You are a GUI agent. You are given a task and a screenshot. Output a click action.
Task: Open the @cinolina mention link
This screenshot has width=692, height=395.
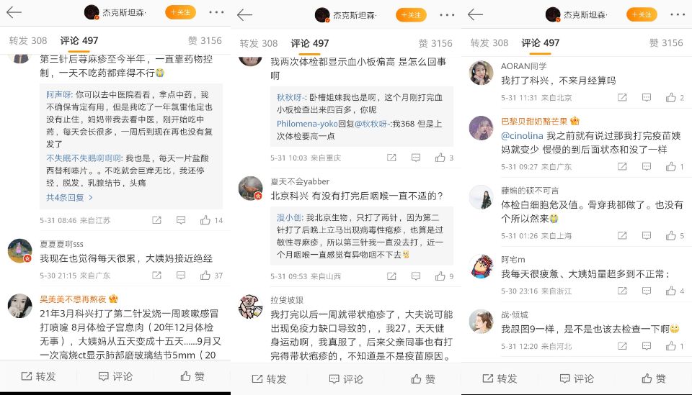coord(522,136)
